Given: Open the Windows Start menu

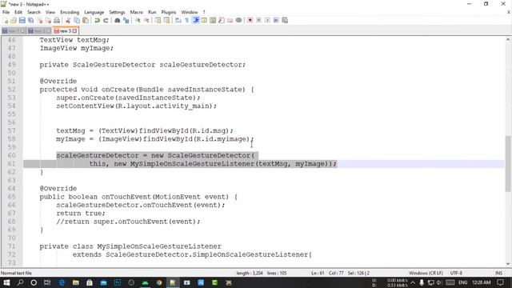Looking at the screenshot, I should point(6,282).
